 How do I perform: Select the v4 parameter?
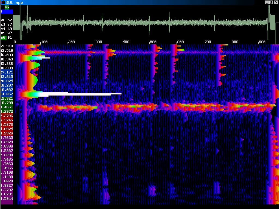pyautogui.click(x=3, y=29)
